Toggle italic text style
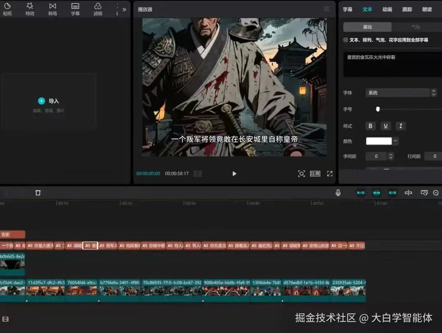 click(401, 126)
